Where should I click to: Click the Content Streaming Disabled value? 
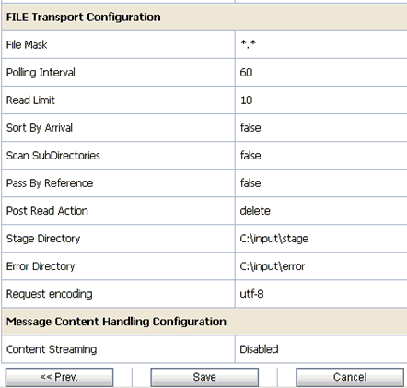tap(259, 349)
